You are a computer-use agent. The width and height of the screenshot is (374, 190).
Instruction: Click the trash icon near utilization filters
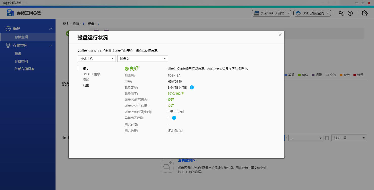point(327,138)
